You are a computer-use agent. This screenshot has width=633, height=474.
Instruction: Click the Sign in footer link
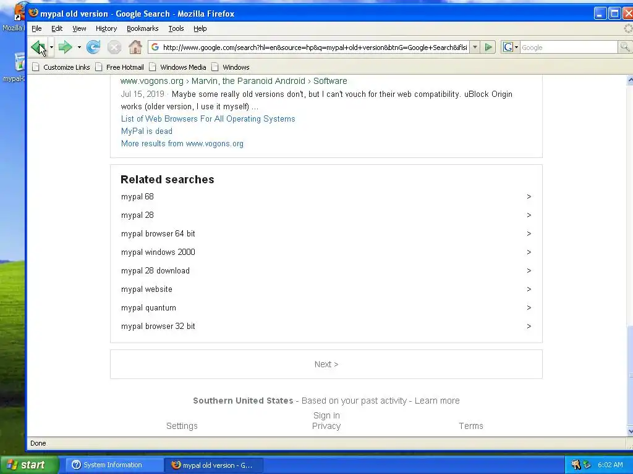click(x=326, y=415)
